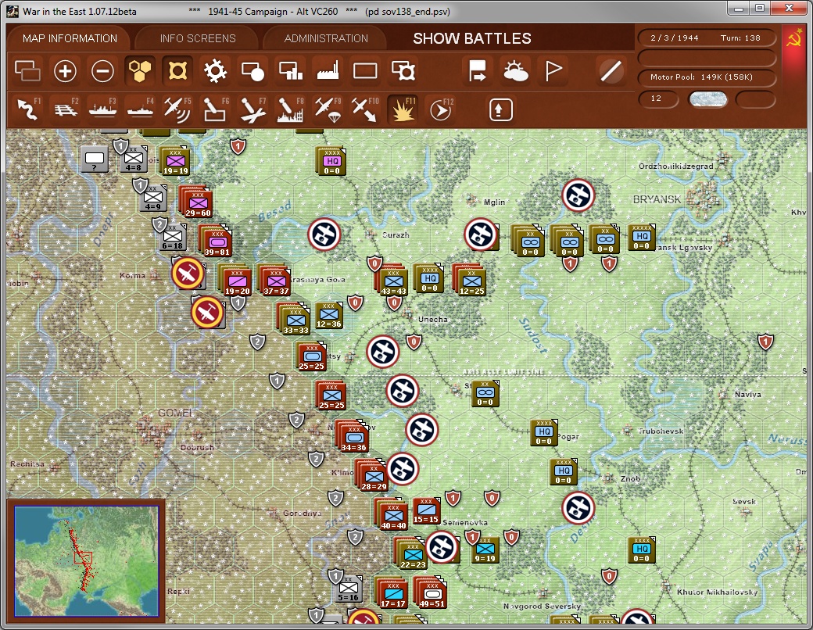Select F8 bomb city mode
813x630 pixels.
tap(290, 109)
